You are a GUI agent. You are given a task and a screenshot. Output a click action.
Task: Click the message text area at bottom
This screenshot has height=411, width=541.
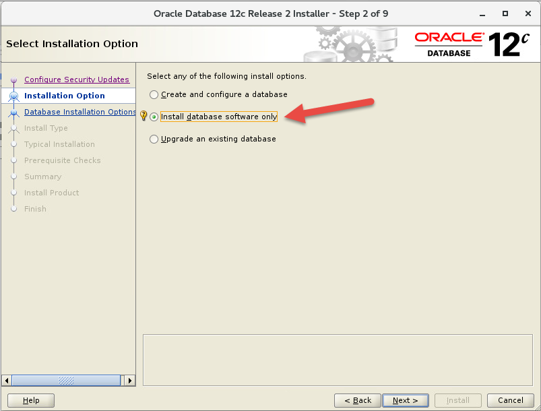(338, 360)
